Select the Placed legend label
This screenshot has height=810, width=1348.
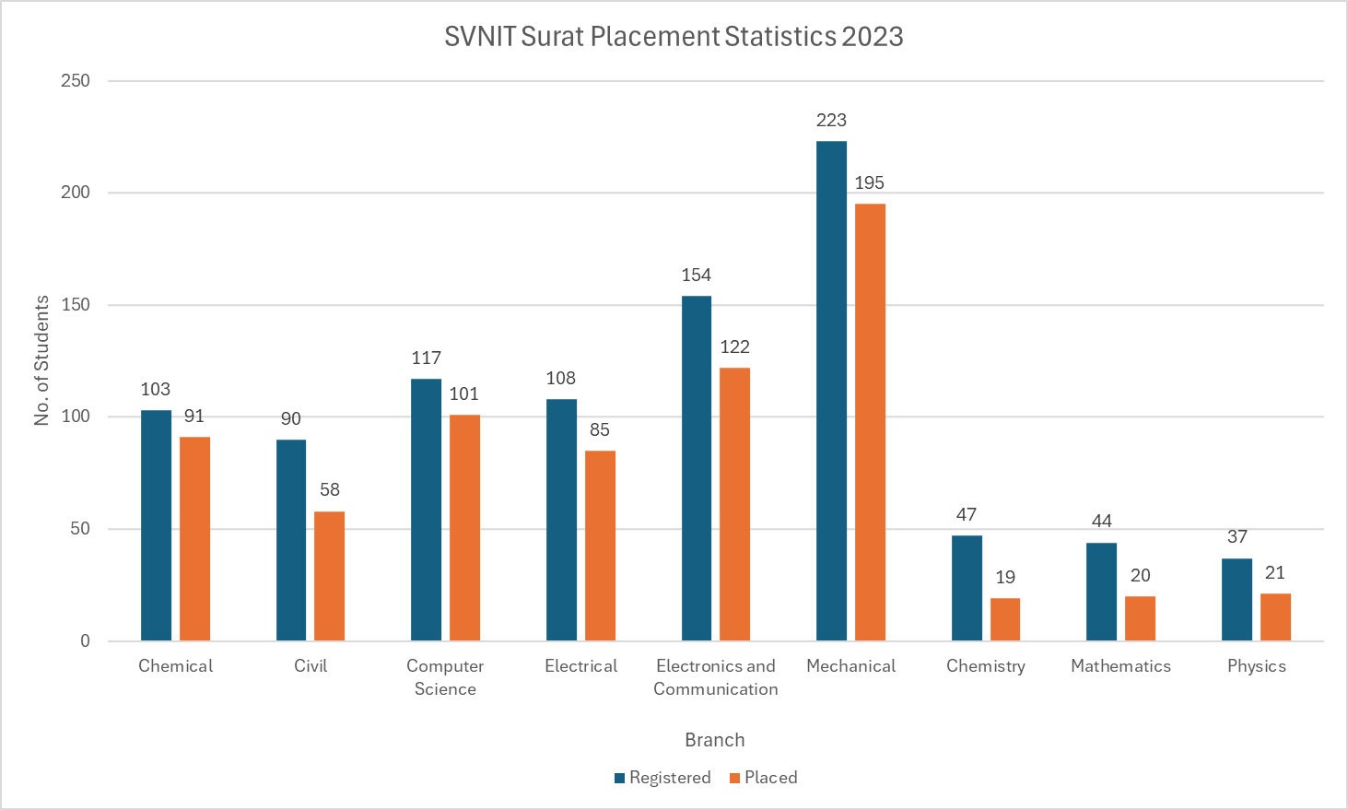(771, 778)
